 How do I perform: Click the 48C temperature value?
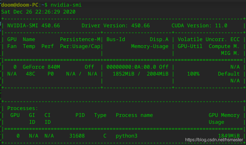pyautogui.click(x=30, y=74)
